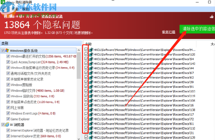
Task: Select the RecentDocs\91 registry entry text
Action: tap(144, 87)
